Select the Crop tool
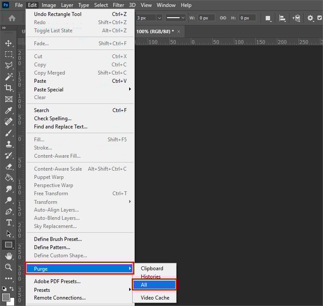Viewport: 323px width, 306px height. tap(9, 88)
